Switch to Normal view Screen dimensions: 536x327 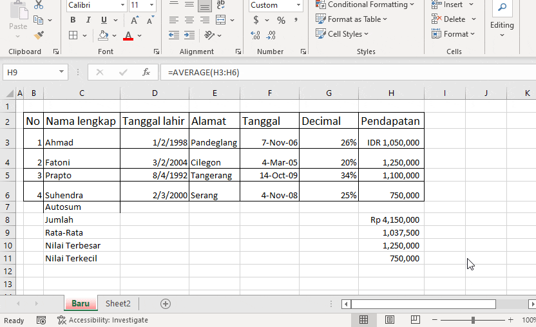(364, 320)
